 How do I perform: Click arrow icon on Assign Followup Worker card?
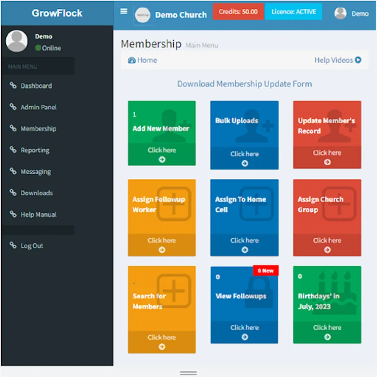pos(162,250)
